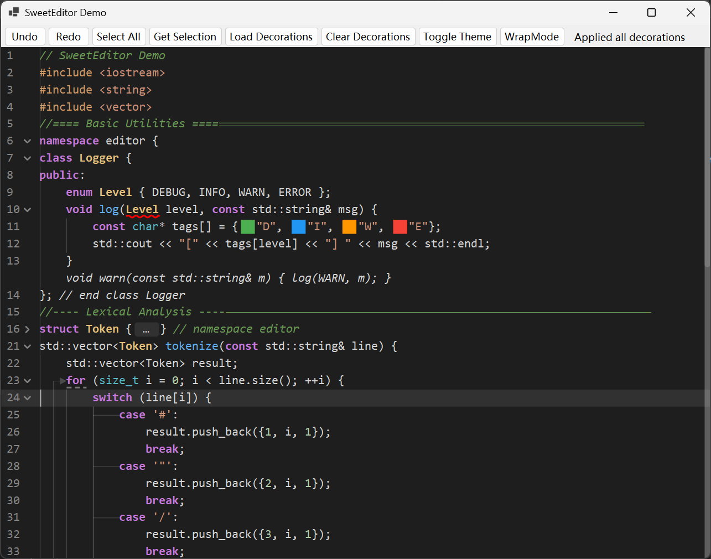The height and width of the screenshot is (559, 711).
Task: Expand struct Token fold on line 16
Action: pos(27,329)
